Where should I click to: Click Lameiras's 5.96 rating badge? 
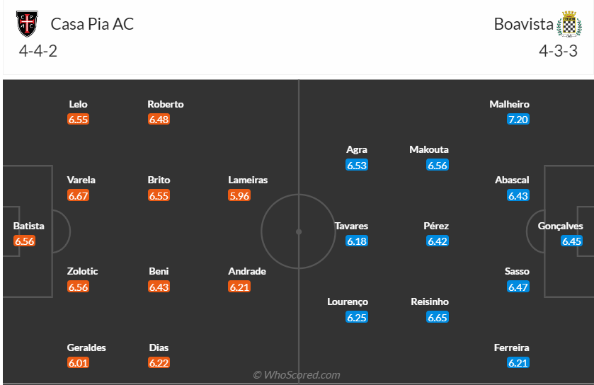click(239, 195)
